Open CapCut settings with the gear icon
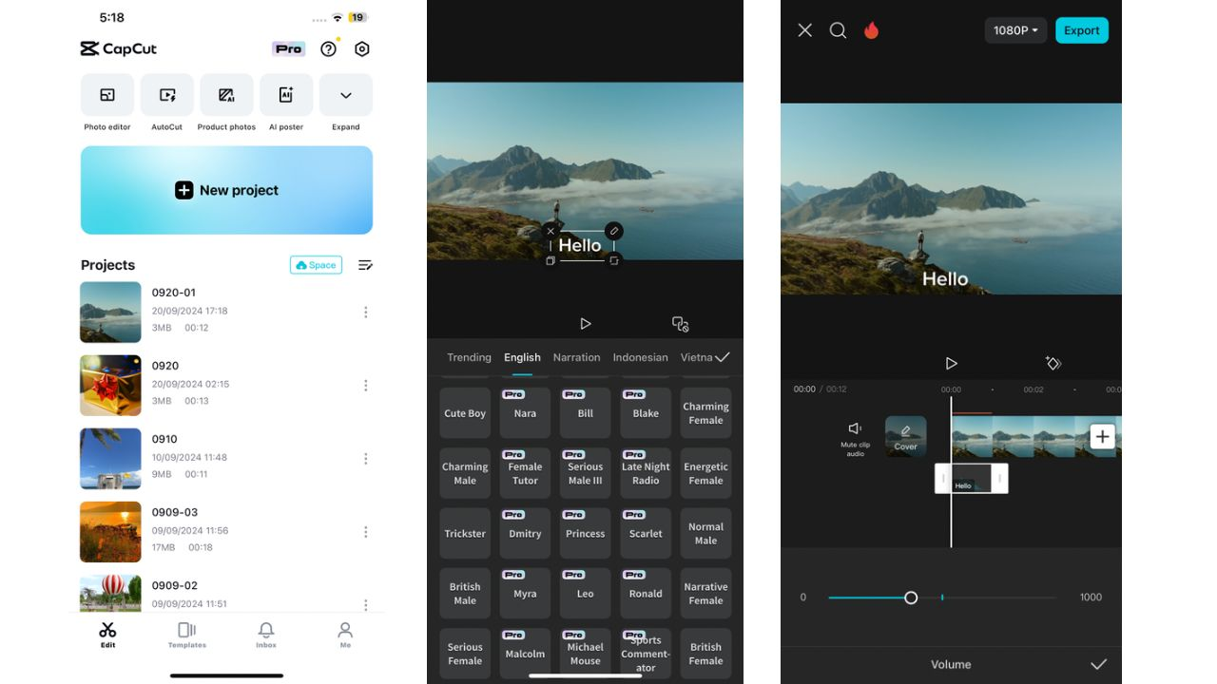 click(x=361, y=48)
